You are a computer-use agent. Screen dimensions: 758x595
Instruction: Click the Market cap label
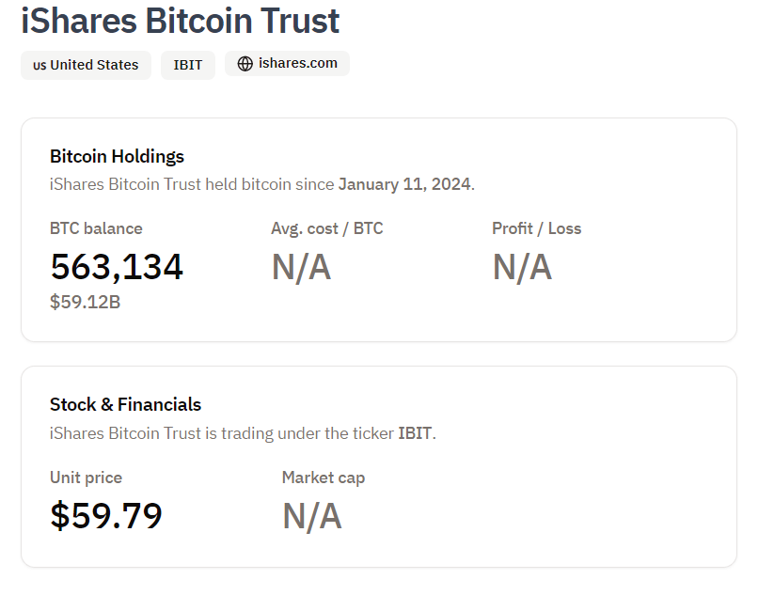click(324, 478)
